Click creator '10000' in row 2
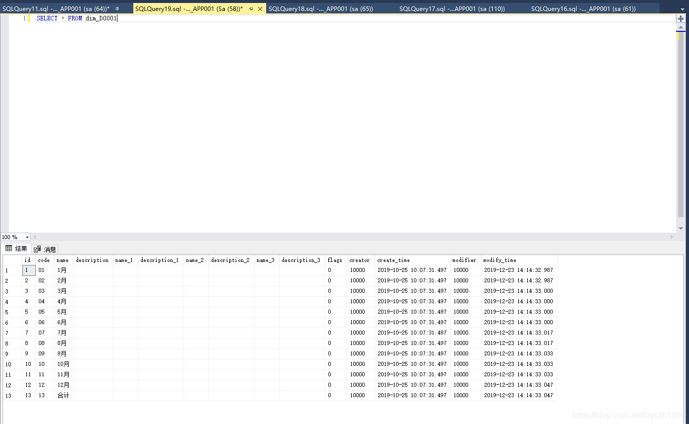The width and height of the screenshot is (689, 424). 361,281
